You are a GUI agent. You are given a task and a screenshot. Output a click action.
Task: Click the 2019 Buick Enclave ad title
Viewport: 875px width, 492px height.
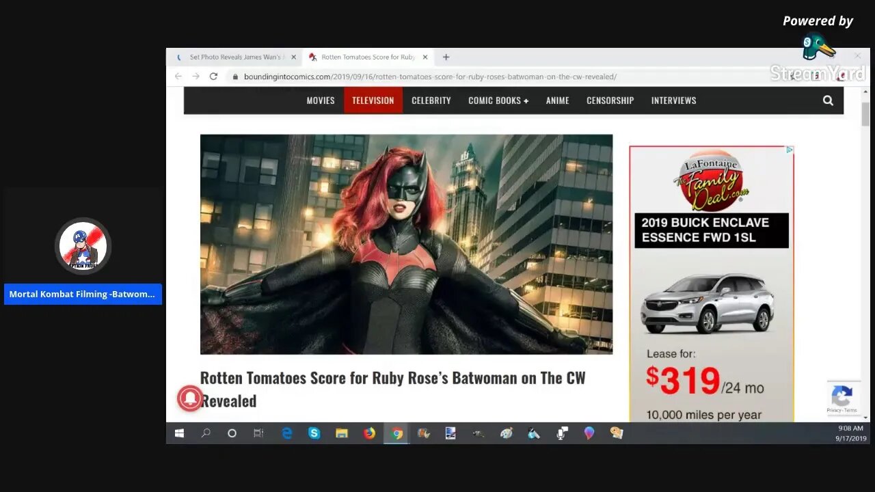[712, 231]
